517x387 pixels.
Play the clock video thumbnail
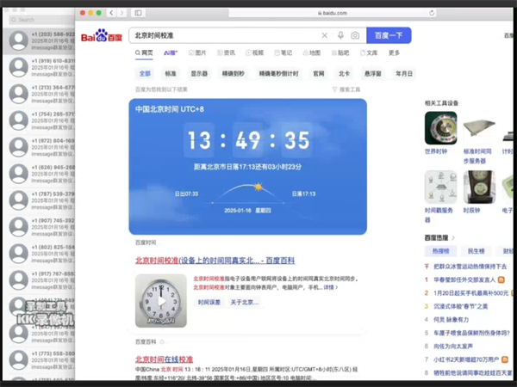tap(160, 301)
